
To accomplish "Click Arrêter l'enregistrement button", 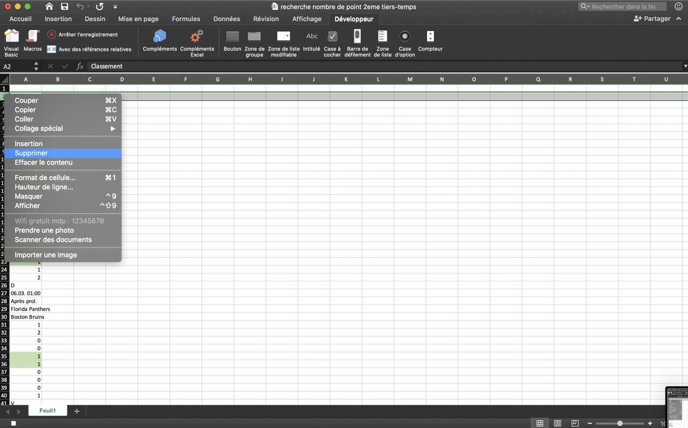I will [83, 34].
